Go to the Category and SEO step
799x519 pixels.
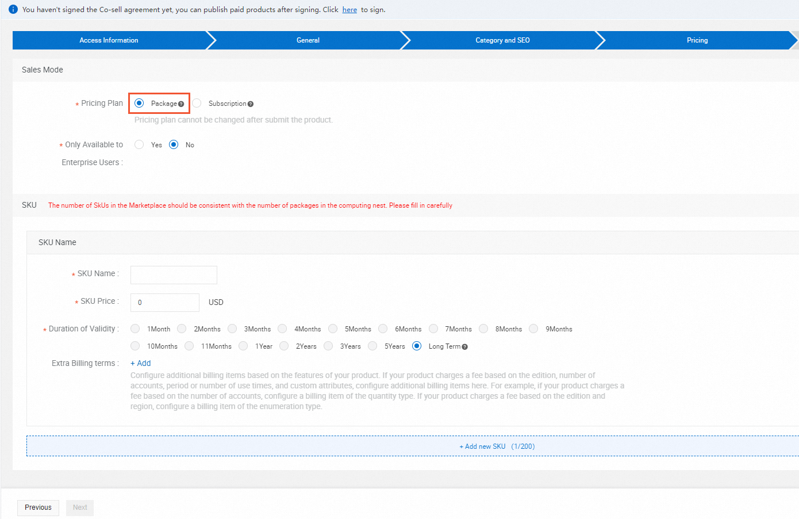tap(502, 40)
